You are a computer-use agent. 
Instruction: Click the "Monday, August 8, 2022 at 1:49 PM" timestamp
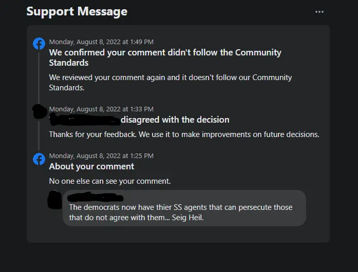click(x=101, y=42)
